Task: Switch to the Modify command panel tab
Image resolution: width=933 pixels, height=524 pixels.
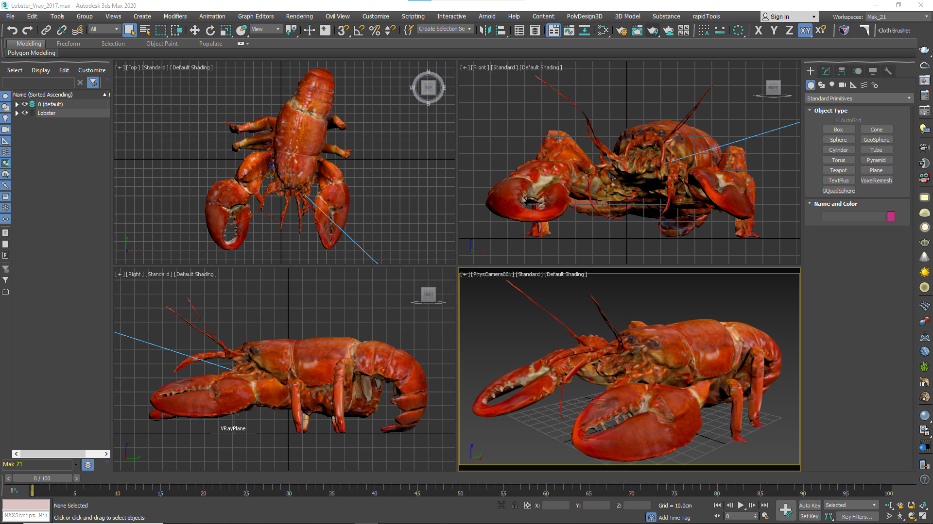Action: (826, 71)
